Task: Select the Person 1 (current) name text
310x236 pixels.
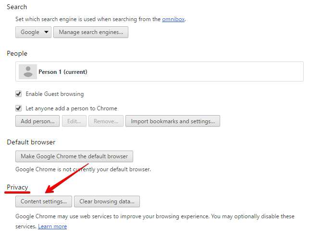Action: point(62,72)
